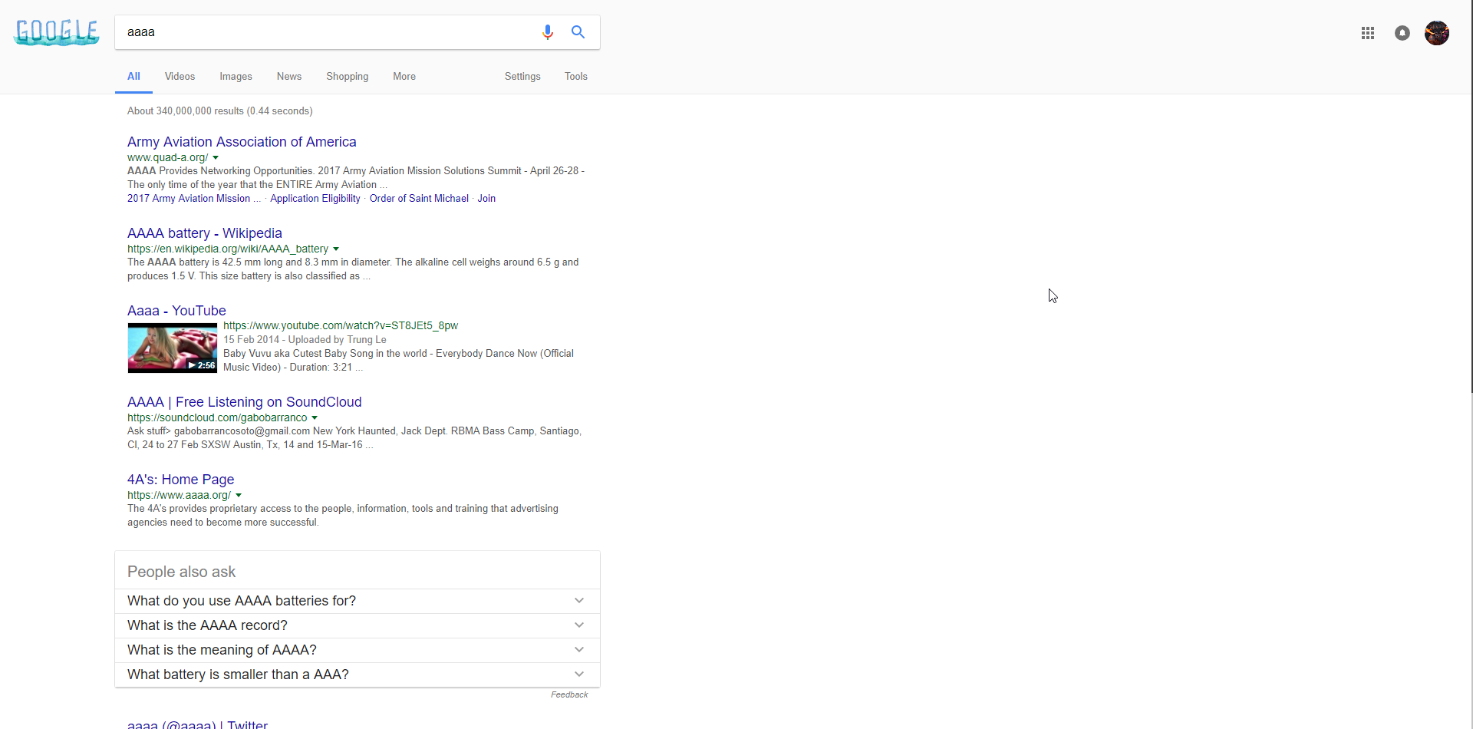Viewport: 1473px width, 729px height.
Task: Switch to the News tab
Action: (289, 77)
